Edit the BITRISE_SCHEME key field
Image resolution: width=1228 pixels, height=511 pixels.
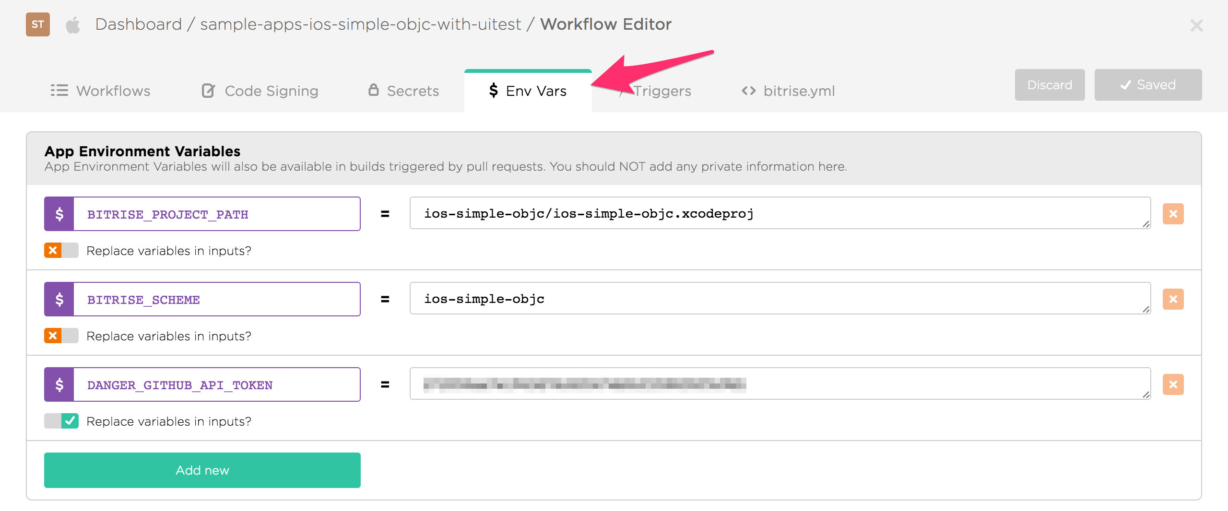[x=217, y=299]
